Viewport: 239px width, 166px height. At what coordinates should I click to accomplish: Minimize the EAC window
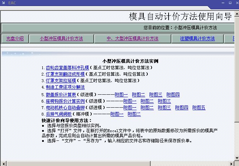click(x=223, y=3)
